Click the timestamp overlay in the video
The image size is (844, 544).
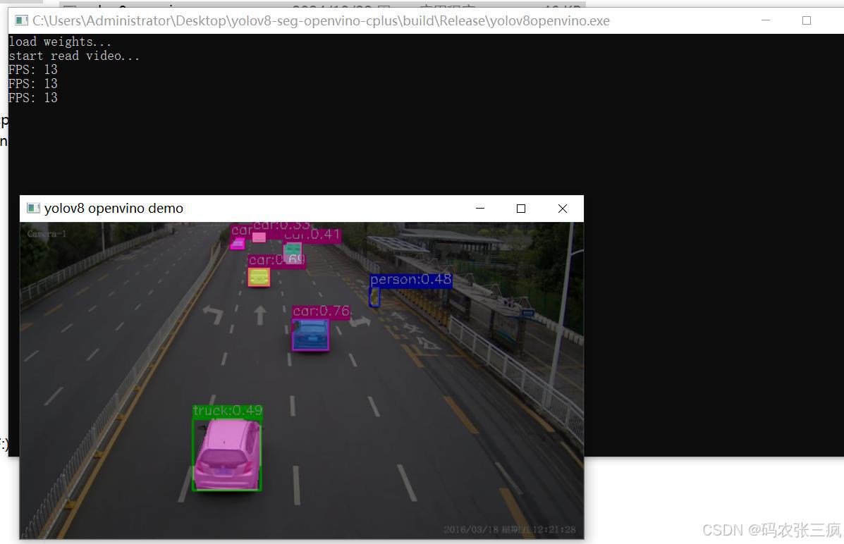click(509, 529)
